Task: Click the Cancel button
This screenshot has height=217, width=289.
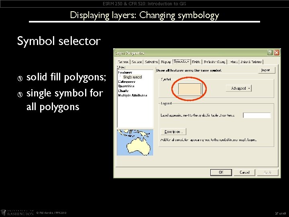Action: click(244, 172)
